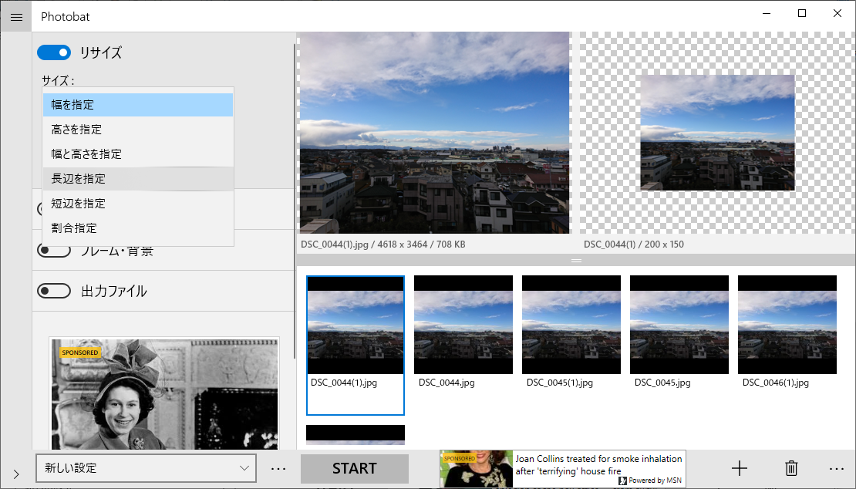Click the リサイズ label
Screen dimensions: 856x489
click(x=101, y=53)
